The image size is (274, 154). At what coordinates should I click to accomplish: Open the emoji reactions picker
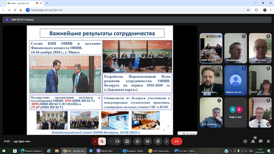point(137,141)
